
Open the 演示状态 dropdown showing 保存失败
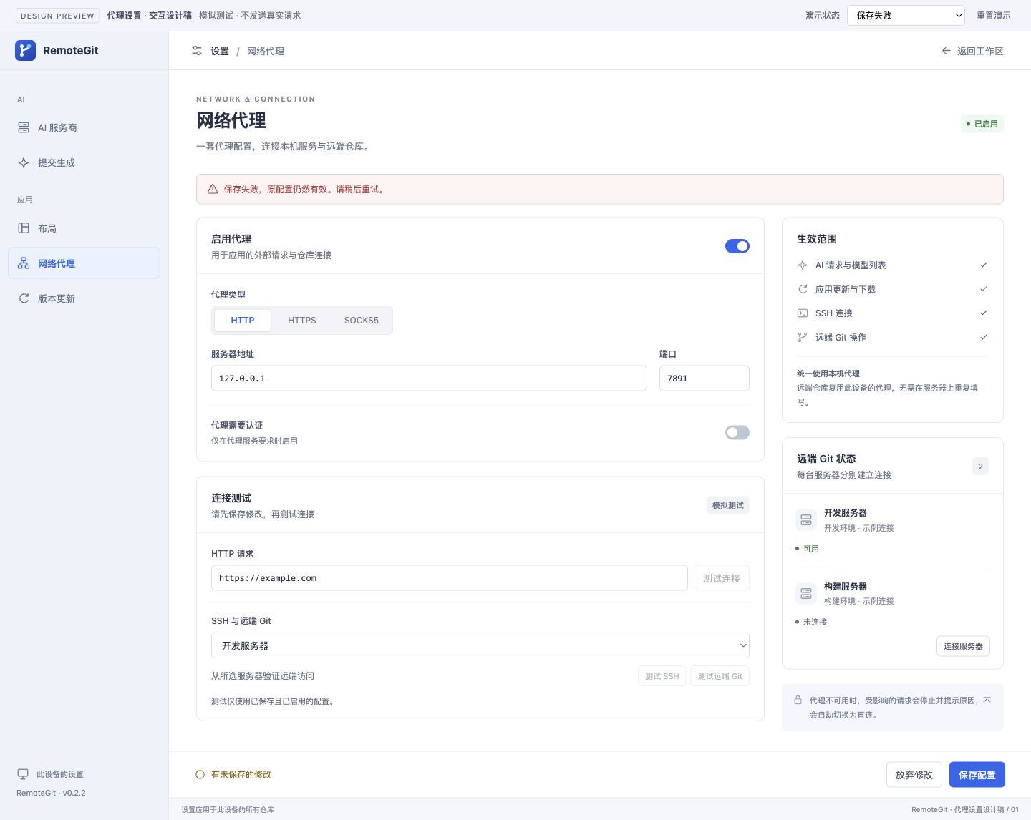(x=906, y=15)
